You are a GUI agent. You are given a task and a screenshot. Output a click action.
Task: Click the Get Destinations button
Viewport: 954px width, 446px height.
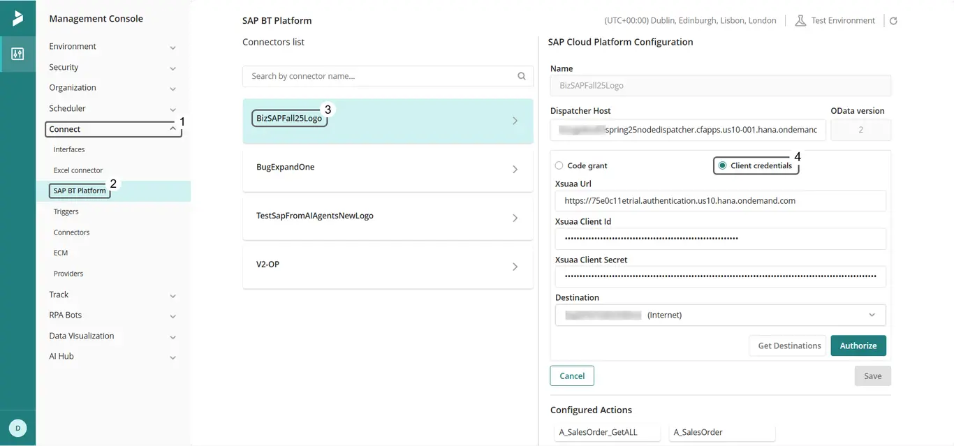tap(789, 345)
